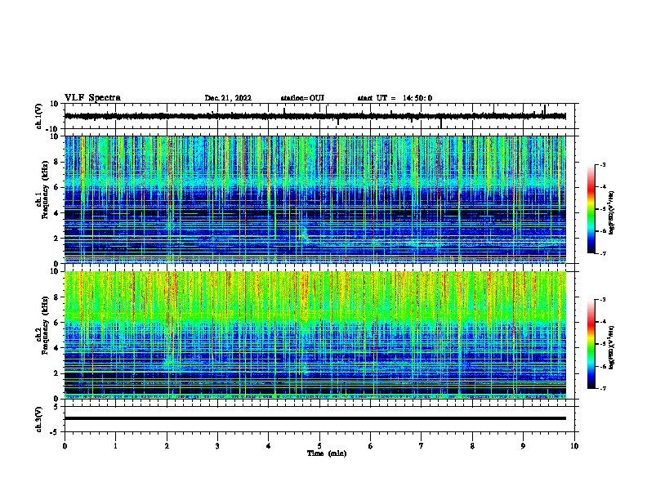Click the "-7" label on ch.2 color bar
The height and width of the screenshot is (500, 647).
(x=602, y=388)
